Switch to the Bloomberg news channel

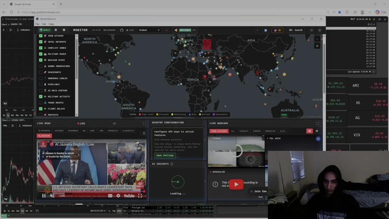(x=44, y=131)
